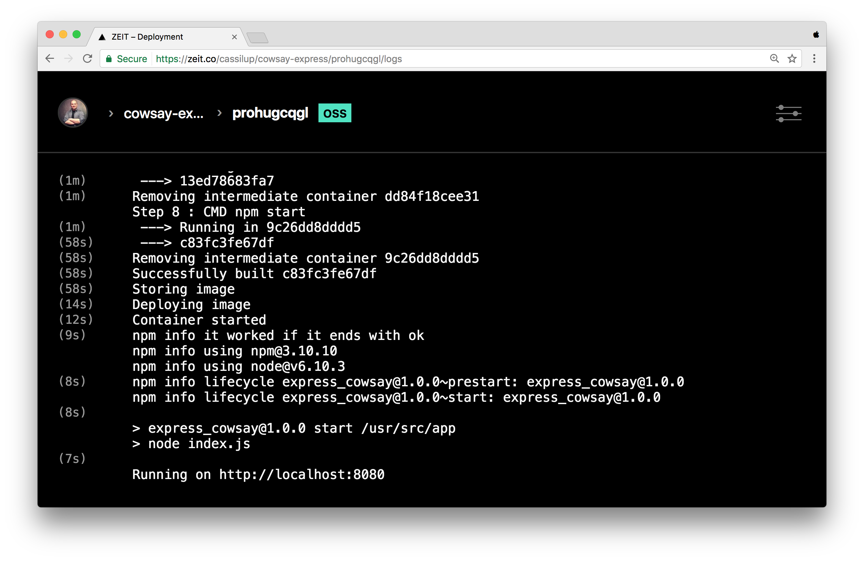The image size is (864, 561).
Task: Click the Secure padlock icon
Action: pyautogui.click(x=109, y=59)
